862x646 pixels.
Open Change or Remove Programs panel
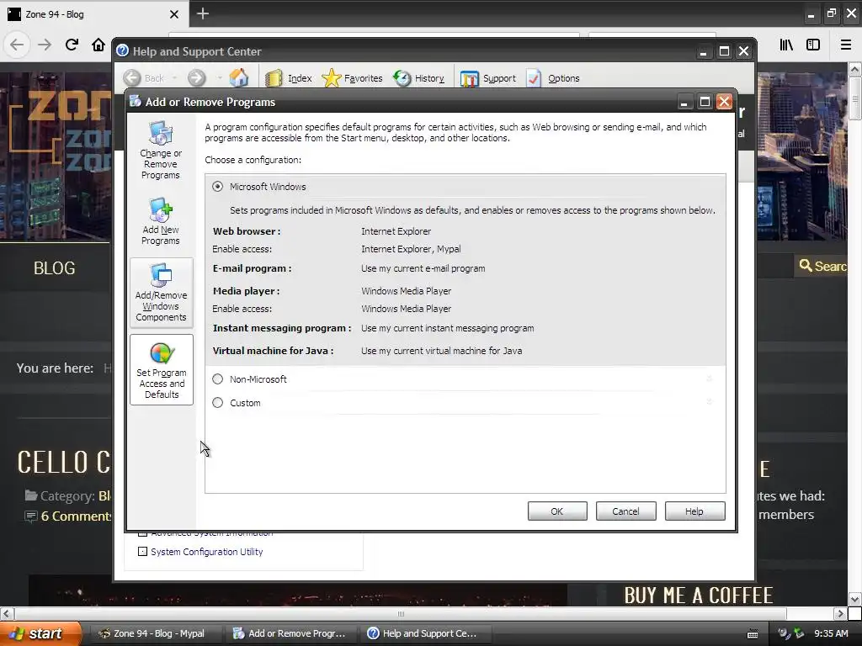[161, 150]
